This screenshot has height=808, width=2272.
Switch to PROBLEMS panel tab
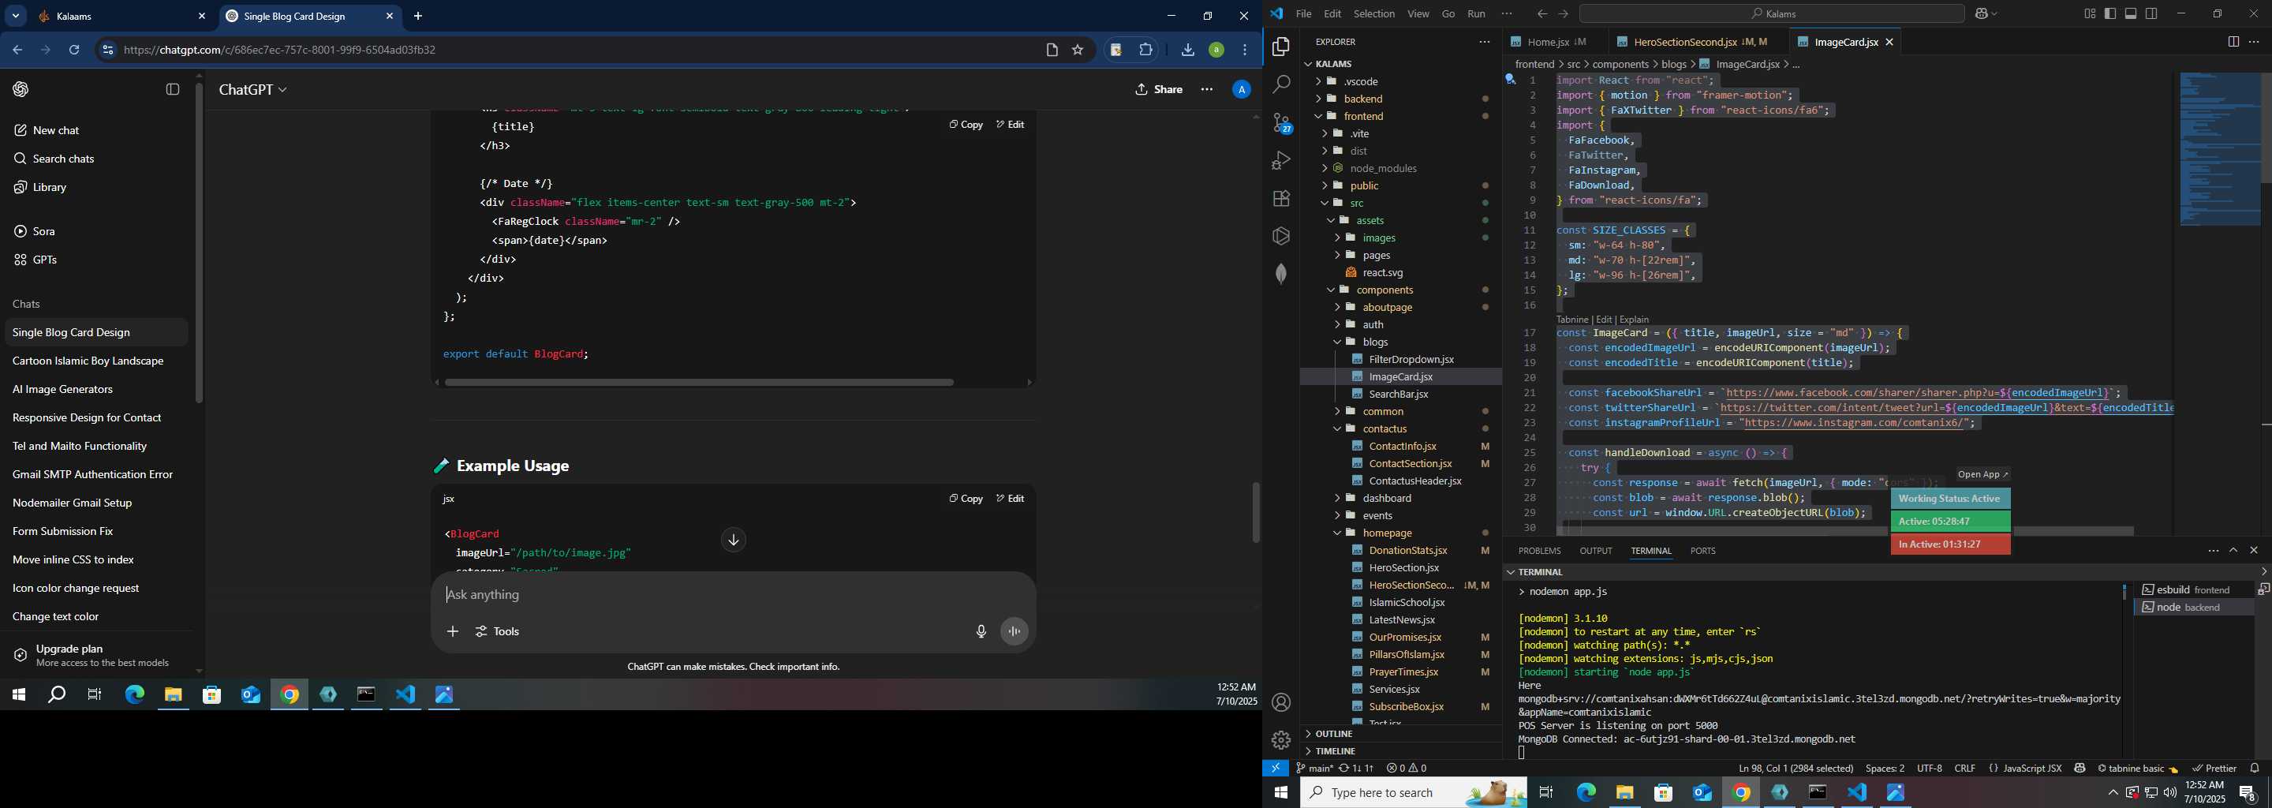(x=1539, y=552)
